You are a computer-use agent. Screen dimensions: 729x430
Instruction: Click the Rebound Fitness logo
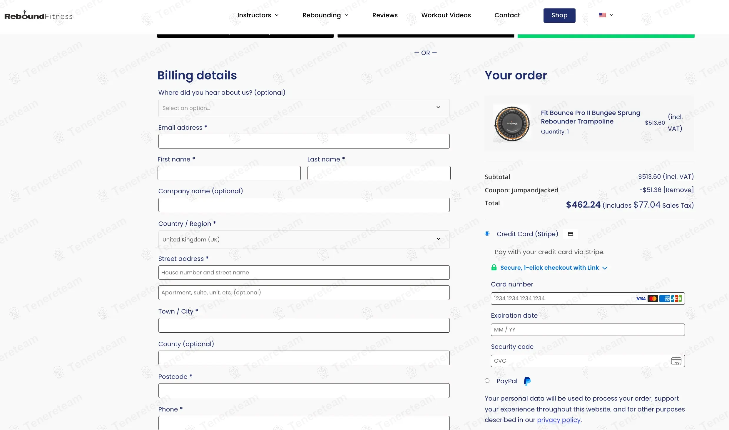pyautogui.click(x=39, y=15)
